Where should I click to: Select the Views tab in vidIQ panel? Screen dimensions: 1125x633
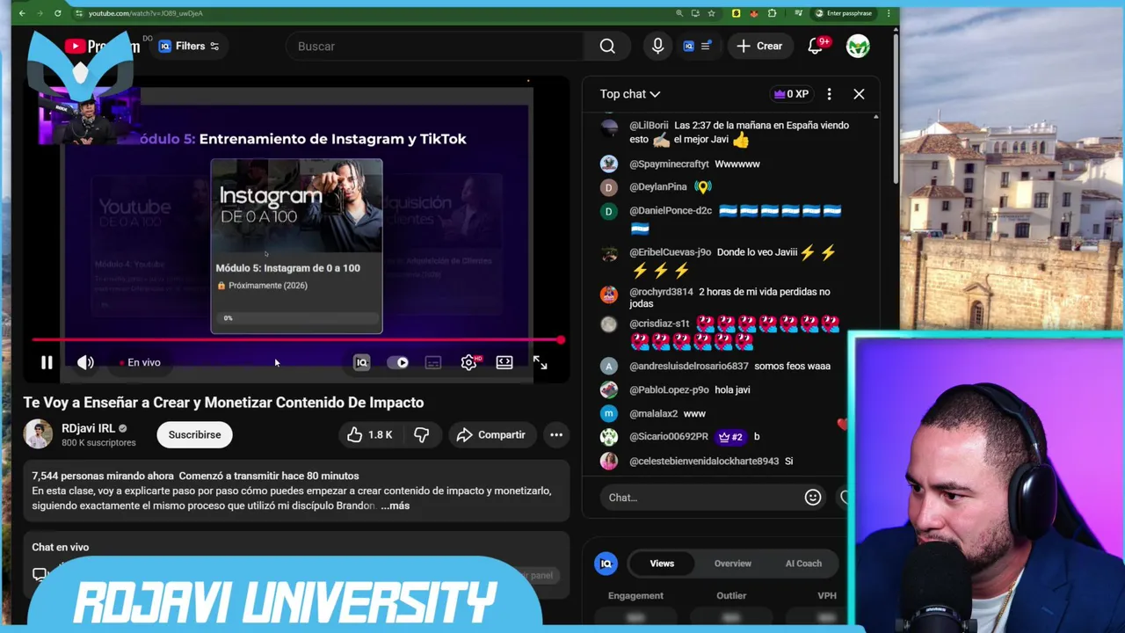pos(662,564)
